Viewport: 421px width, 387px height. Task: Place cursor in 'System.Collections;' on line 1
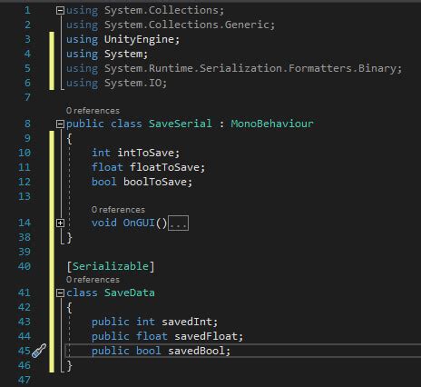coord(164,11)
